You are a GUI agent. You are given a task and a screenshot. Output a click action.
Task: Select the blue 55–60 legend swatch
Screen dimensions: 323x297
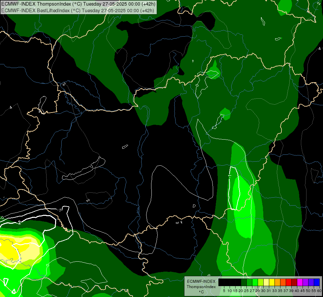317,282
